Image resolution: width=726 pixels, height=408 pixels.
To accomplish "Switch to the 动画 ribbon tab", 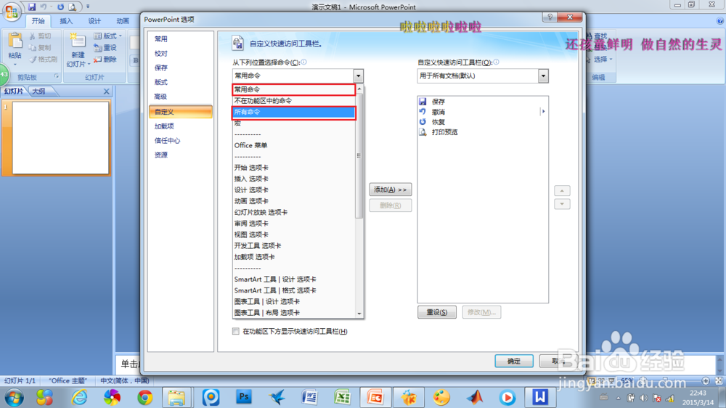I will [123, 21].
